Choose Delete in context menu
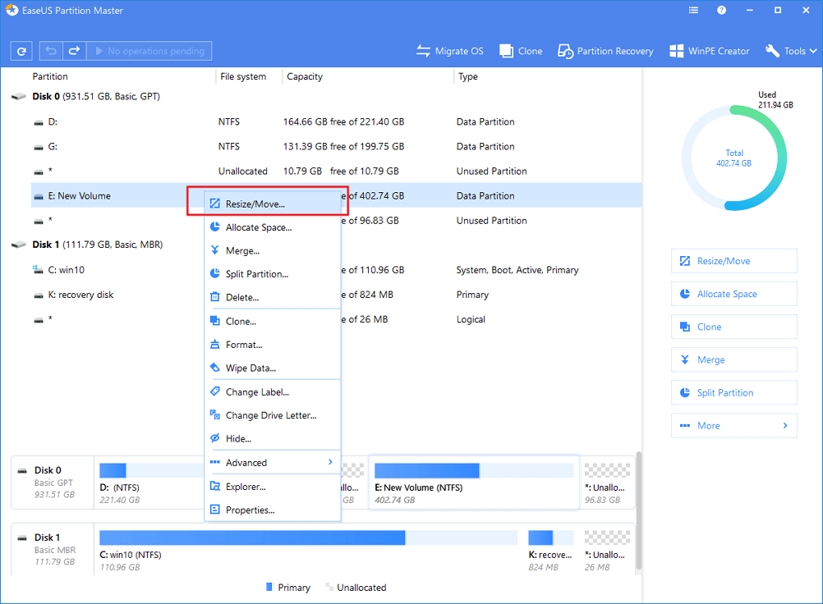The height and width of the screenshot is (604, 823). (x=273, y=297)
